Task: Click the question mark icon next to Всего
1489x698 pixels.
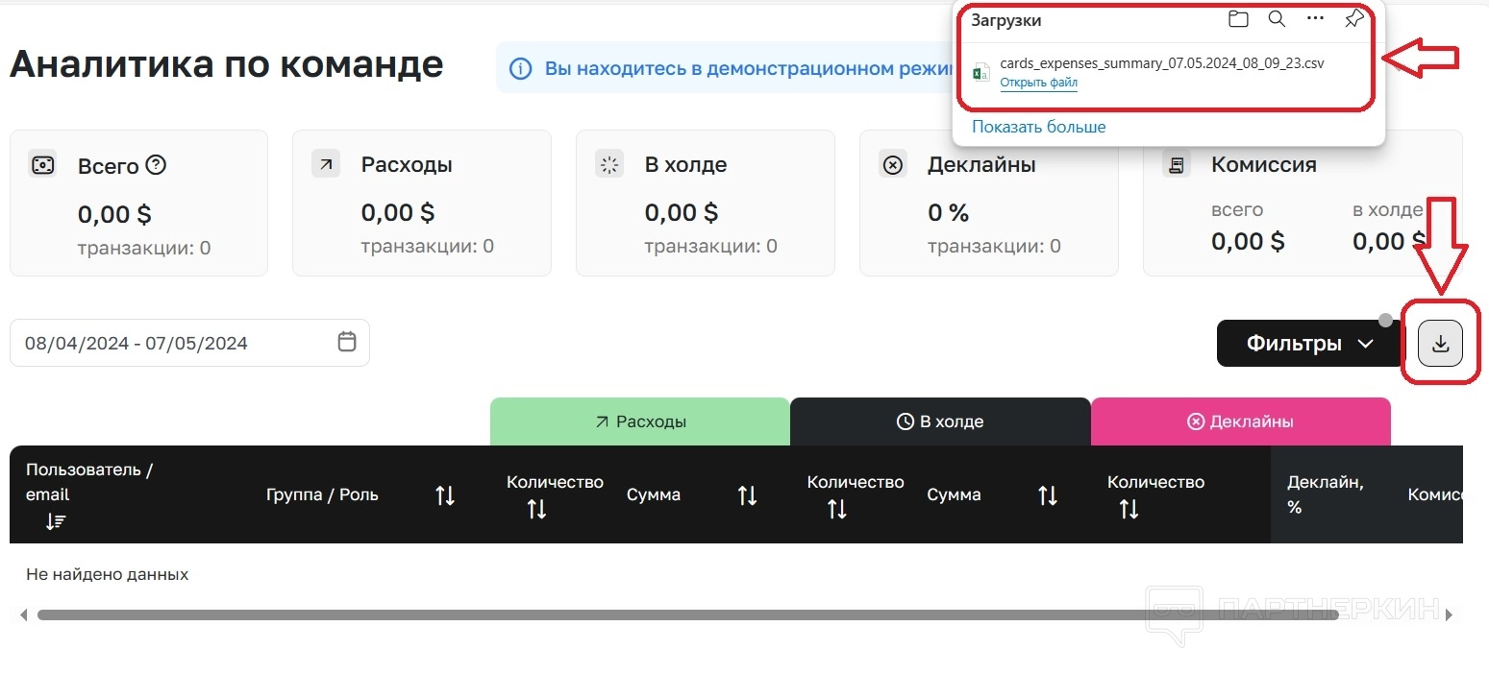Action: pyautogui.click(x=156, y=165)
